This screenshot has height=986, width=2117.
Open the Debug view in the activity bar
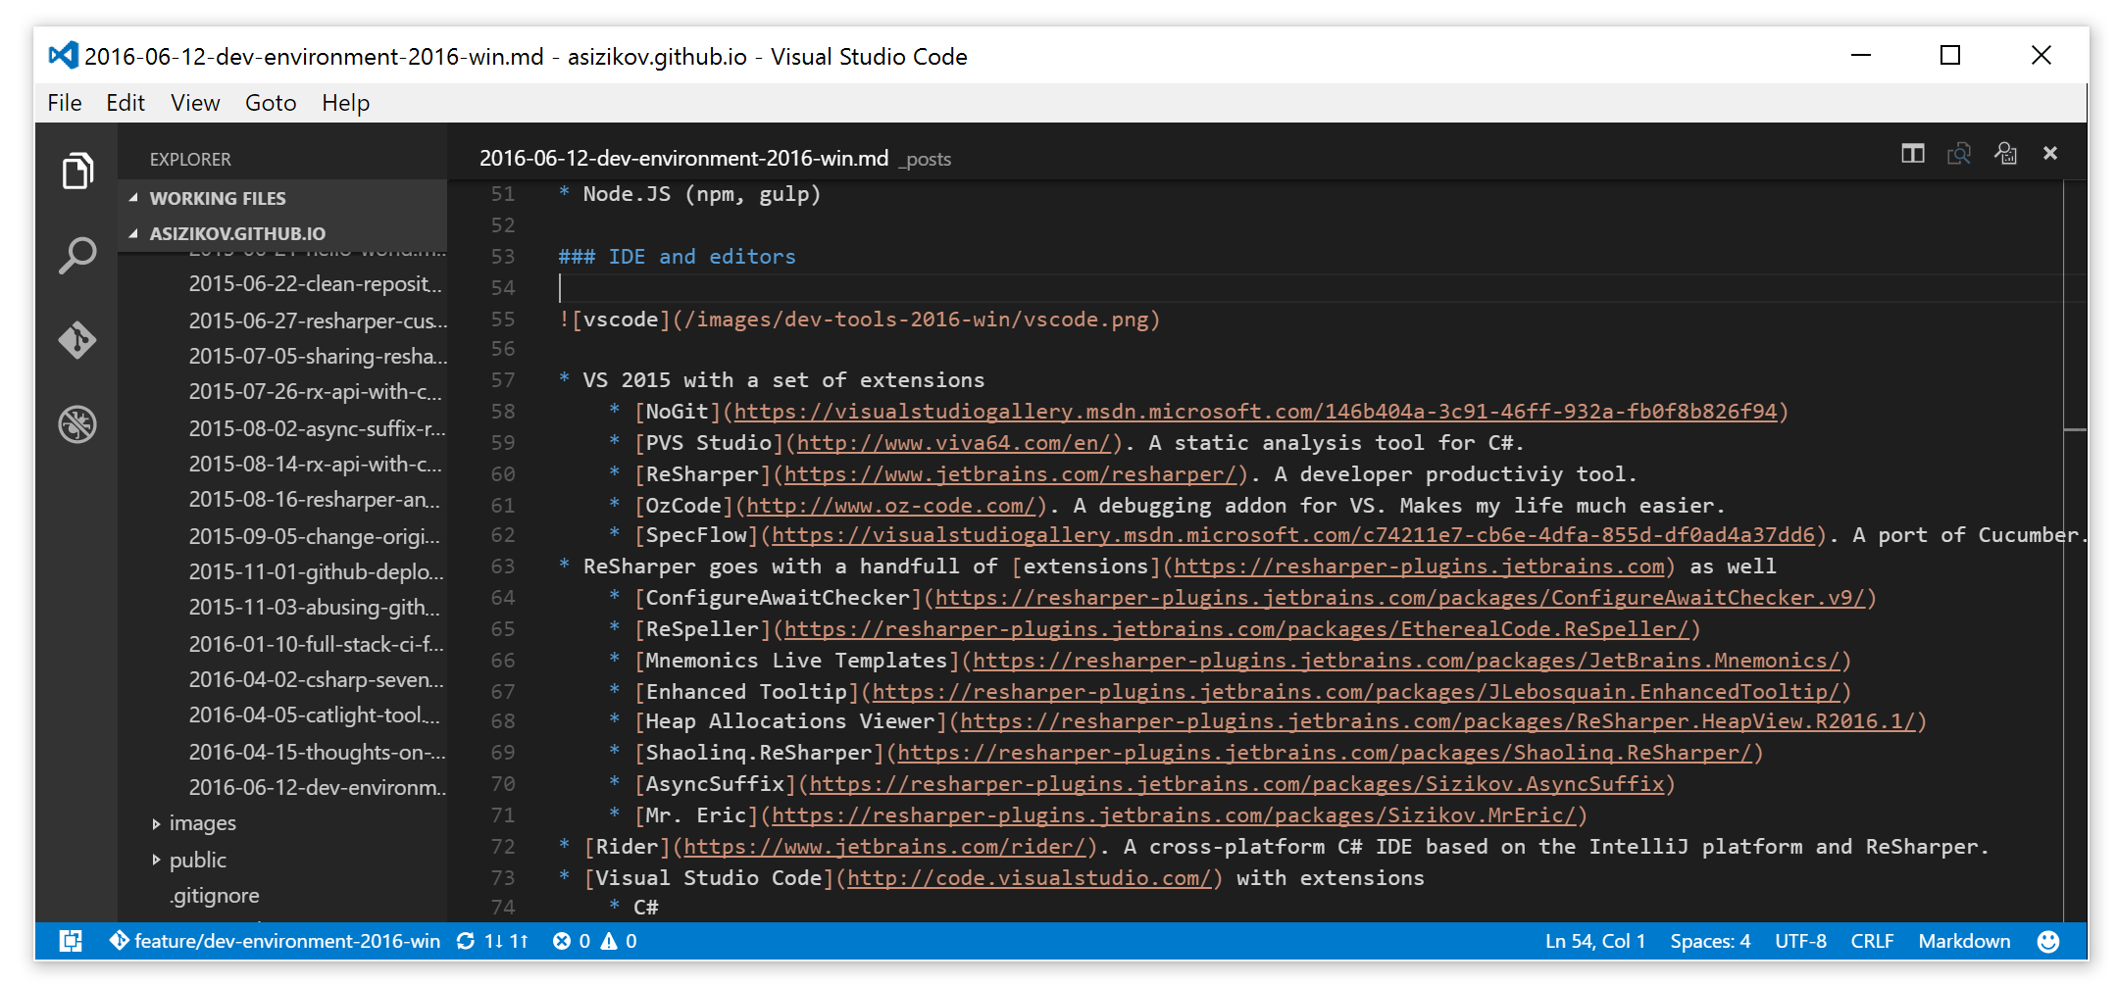pos(78,424)
